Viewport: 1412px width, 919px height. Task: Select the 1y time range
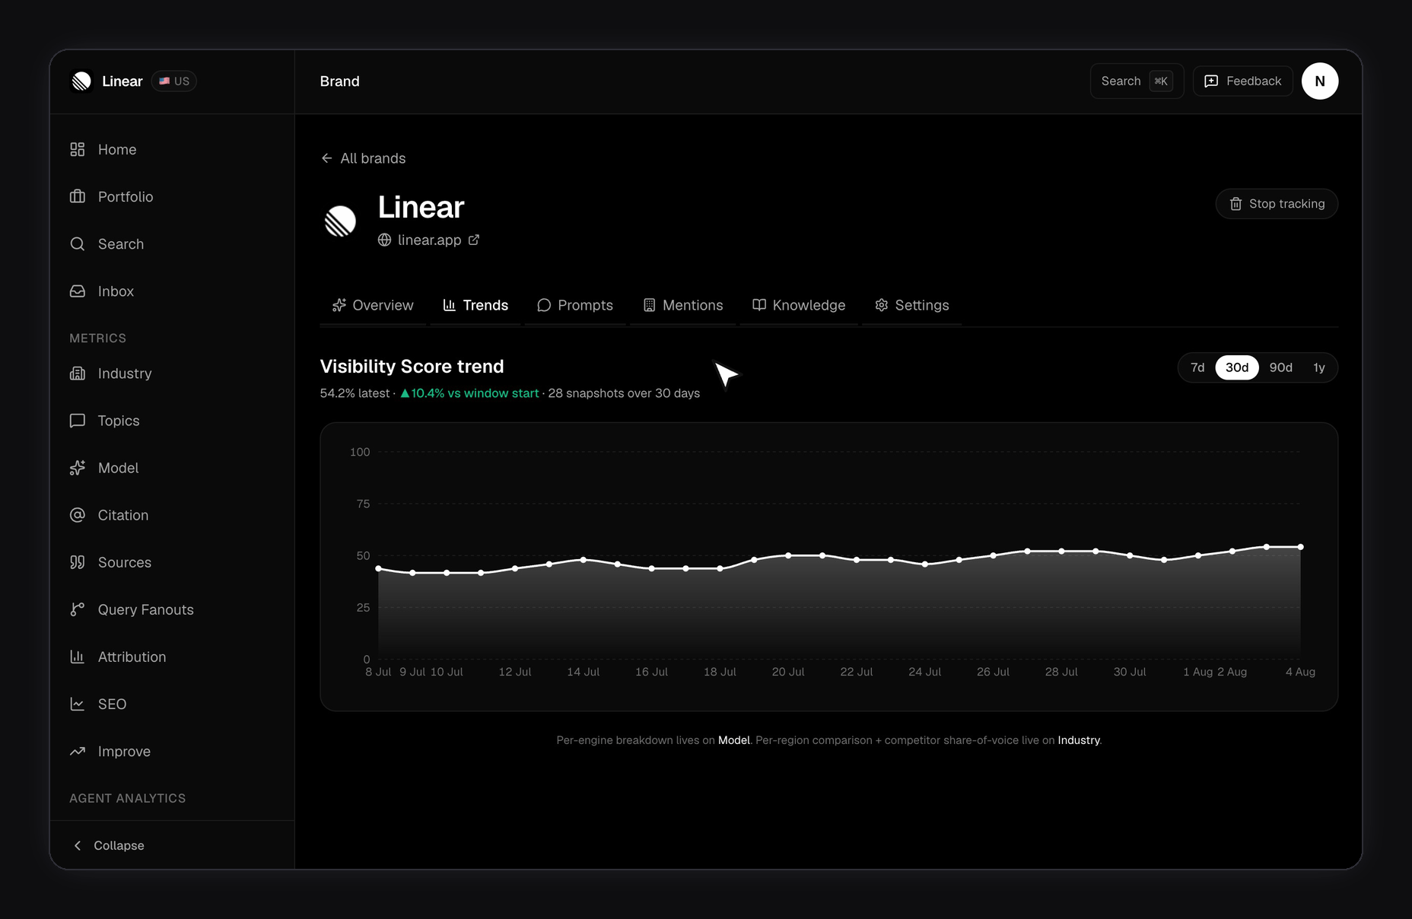point(1319,367)
